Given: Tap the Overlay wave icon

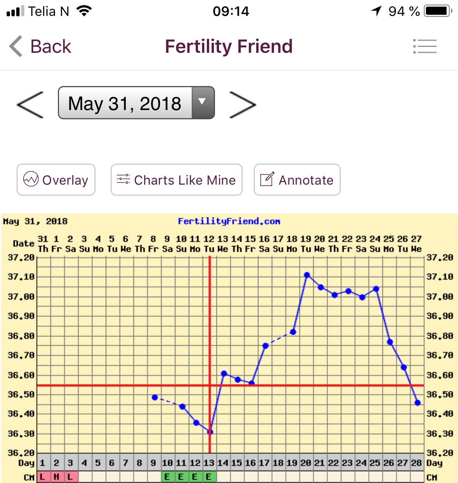Looking at the screenshot, I should (31, 179).
